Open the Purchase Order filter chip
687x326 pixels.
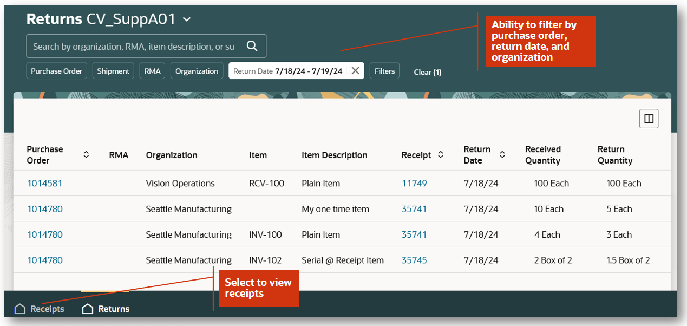(x=57, y=71)
